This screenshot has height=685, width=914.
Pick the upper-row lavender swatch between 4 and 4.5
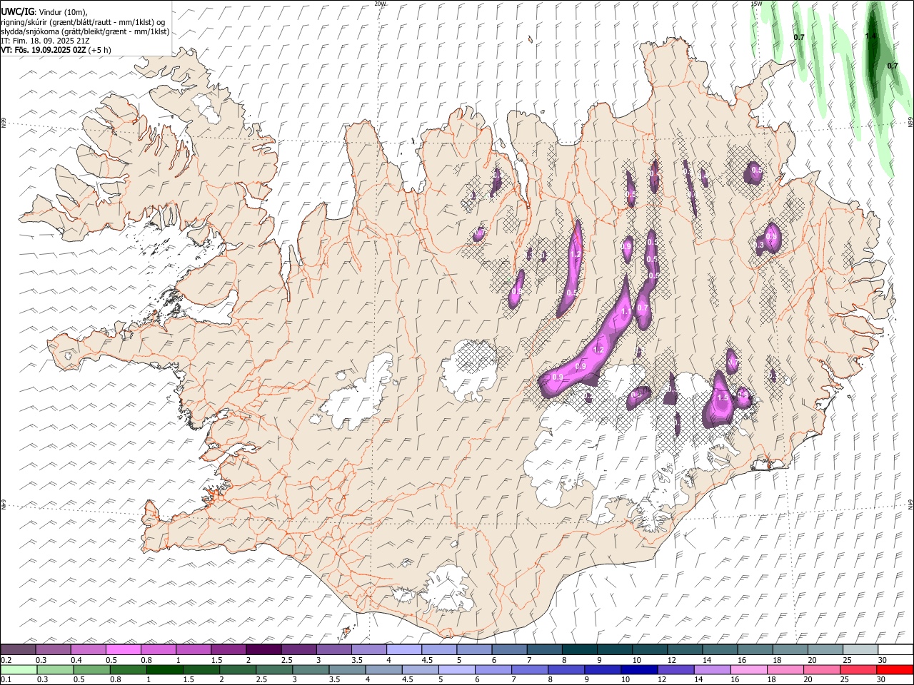403,649
